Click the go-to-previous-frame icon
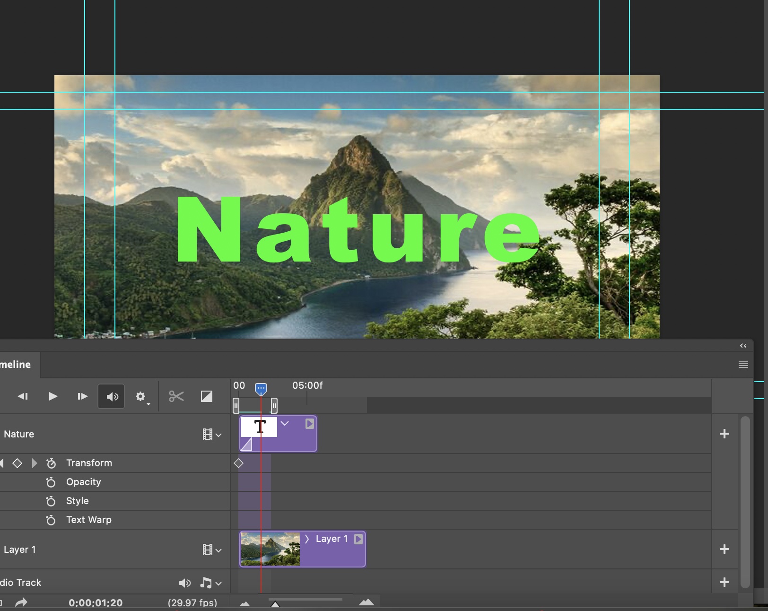The height and width of the screenshot is (611, 768). point(22,396)
